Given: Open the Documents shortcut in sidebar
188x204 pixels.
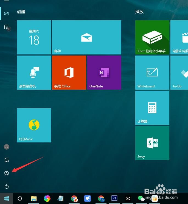Looking at the screenshot, I should pyautogui.click(x=7, y=160).
